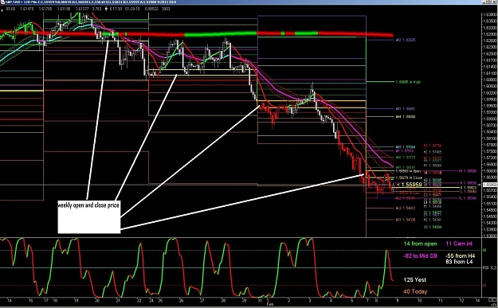Click the 40 Today range readout
The height and width of the screenshot is (308, 498).
415,291
